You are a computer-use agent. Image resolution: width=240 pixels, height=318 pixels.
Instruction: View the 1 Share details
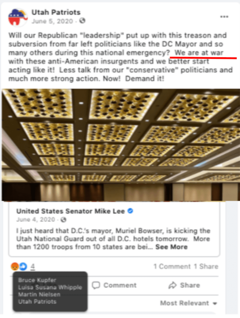click(x=206, y=266)
